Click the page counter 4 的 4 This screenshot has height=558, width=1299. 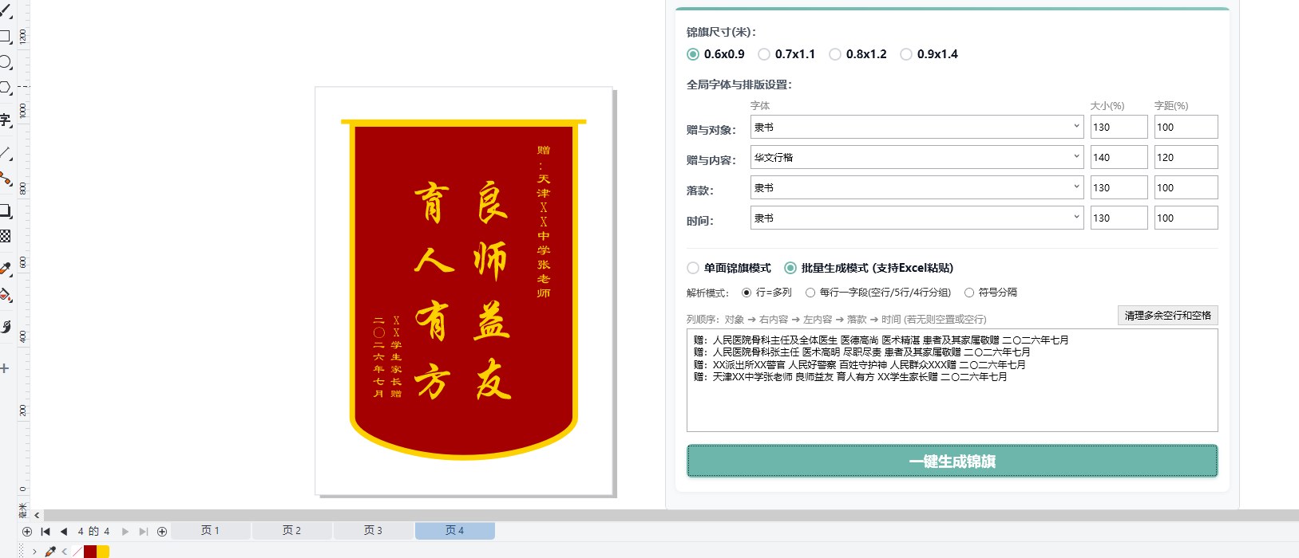(x=93, y=531)
